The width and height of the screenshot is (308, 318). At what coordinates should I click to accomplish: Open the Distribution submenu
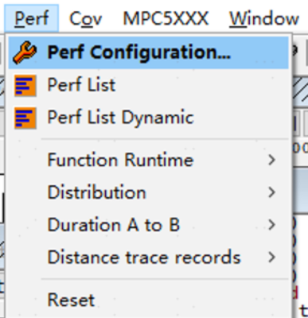pos(149,192)
